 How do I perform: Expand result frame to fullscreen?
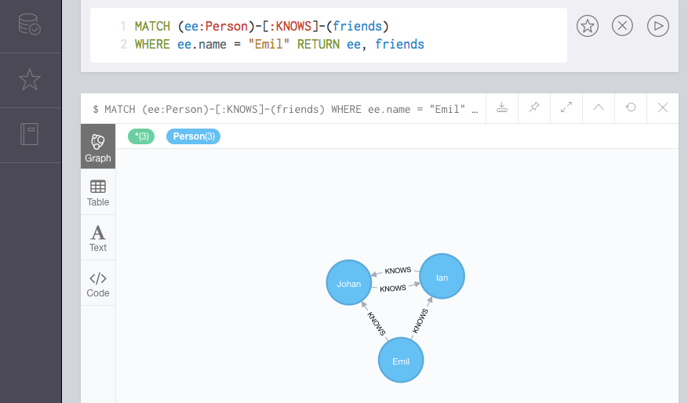click(x=566, y=108)
